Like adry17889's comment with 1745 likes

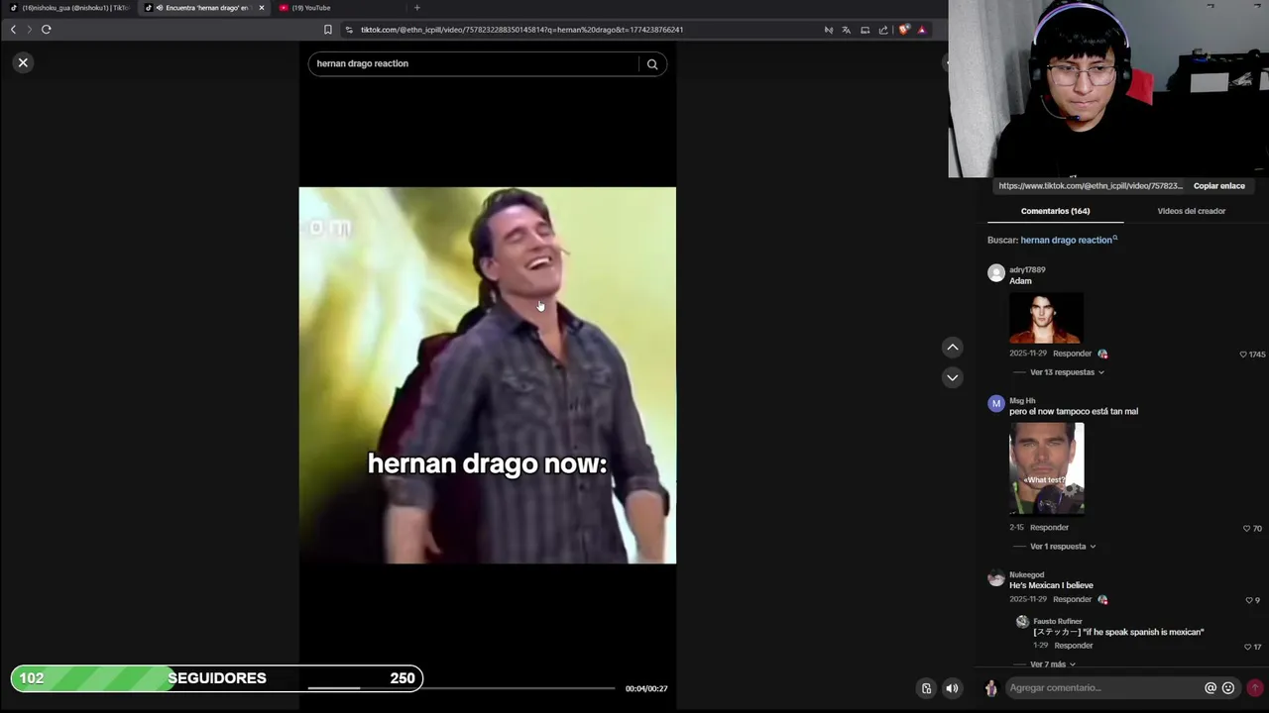coord(1243,355)
